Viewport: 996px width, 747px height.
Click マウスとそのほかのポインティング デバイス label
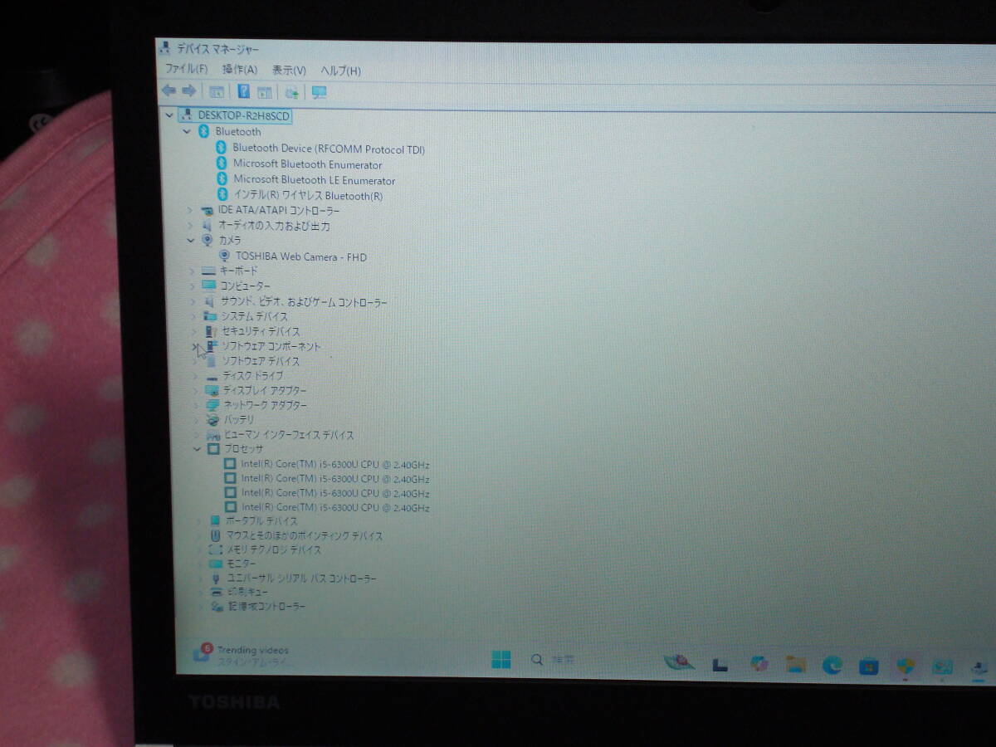305,535
